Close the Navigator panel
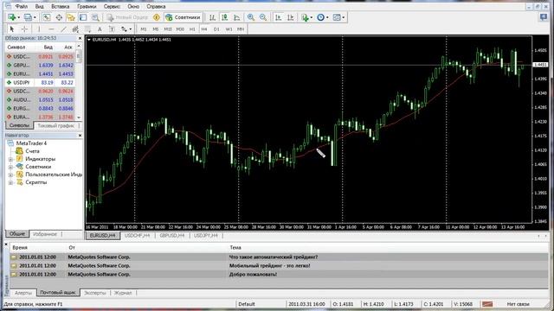 [x=80, y=136]
